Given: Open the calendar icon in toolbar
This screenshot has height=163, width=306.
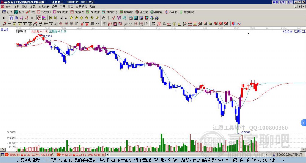Looking at the screenshot, I should click(x=131, y=18).
